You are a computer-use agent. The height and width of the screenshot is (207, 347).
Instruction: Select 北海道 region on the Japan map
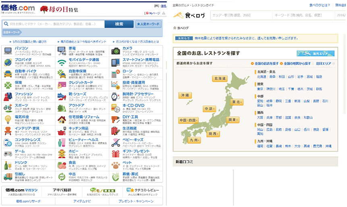coord(220,79)
